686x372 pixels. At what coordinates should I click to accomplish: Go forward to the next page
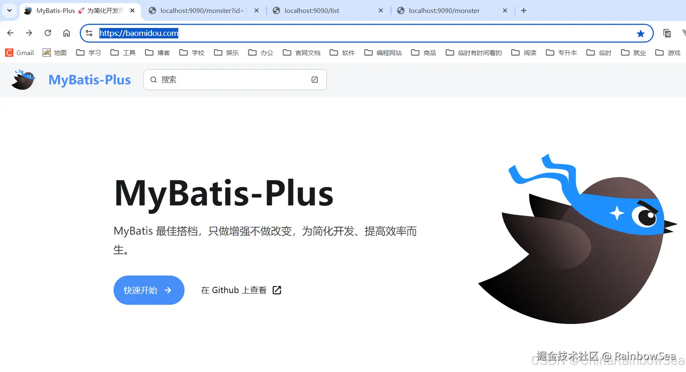click(29, 33)
